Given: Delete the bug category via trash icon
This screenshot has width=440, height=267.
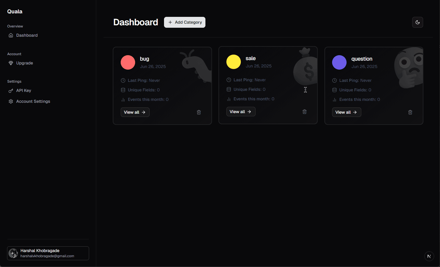Looking at the screenshot, I should pyautogui.click(x=199, y=112).
